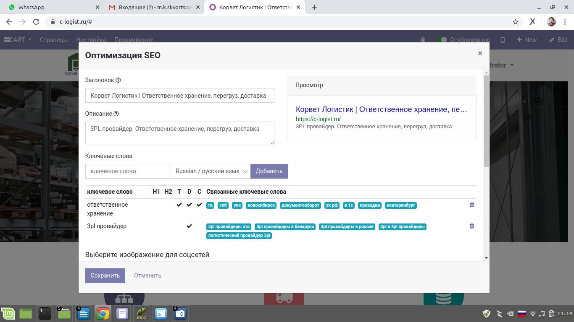
Task: Click the Отменить link
Action: pos(147,275)
